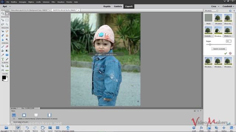The height and width of the screenshot is (132, 236).
Task: Select the Eraser tool
Action: point(7,47)
